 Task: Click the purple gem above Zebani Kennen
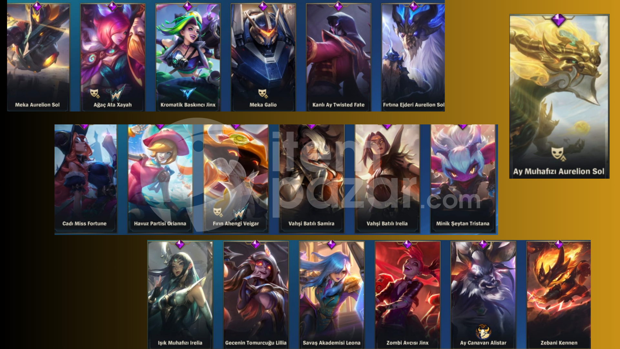coord(559,244)
